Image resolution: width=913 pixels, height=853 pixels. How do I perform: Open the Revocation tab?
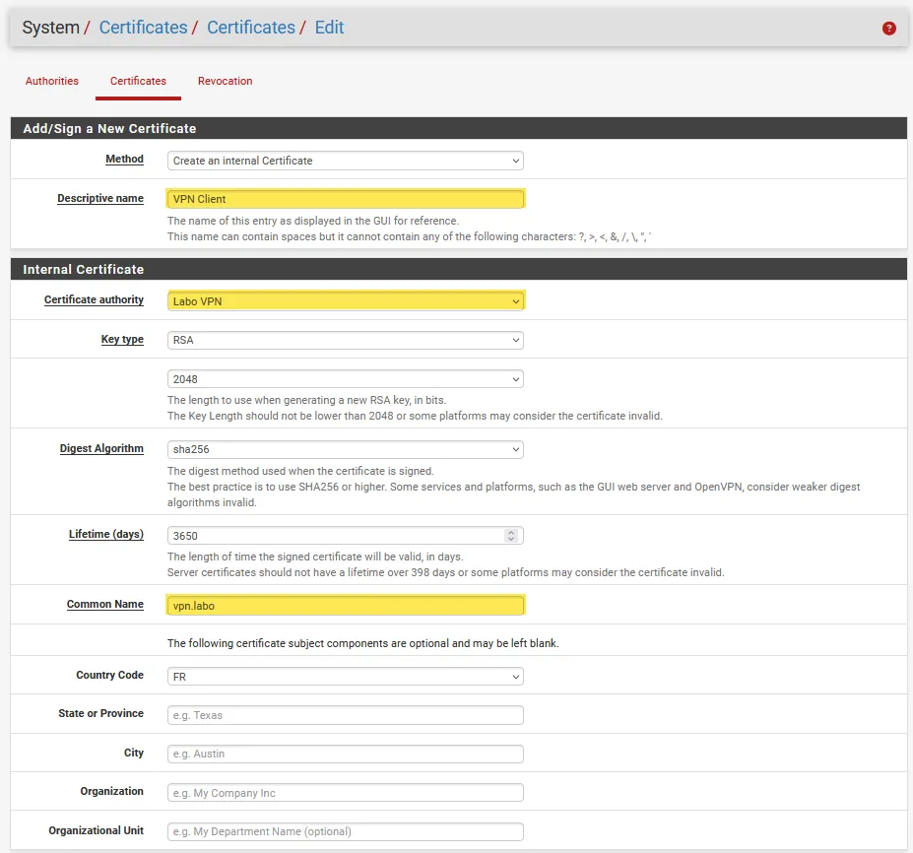click(x=225, y=81)
